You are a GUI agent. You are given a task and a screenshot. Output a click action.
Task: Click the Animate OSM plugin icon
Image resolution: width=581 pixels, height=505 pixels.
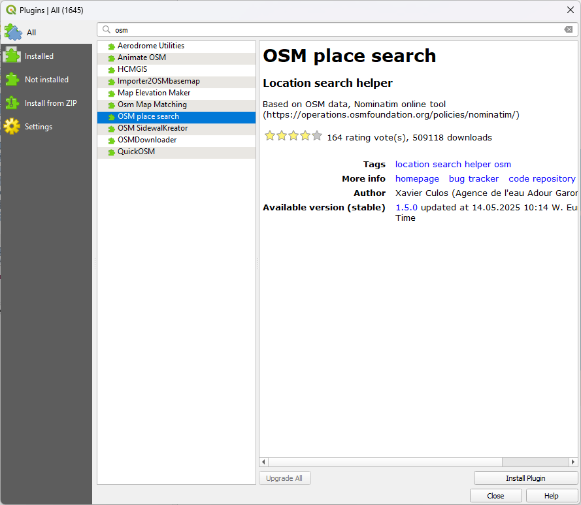111,58
